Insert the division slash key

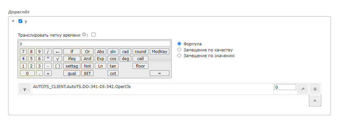coord(48,52)
